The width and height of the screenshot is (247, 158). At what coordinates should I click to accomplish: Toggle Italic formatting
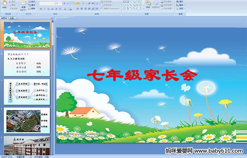click(x=44, y=9)
